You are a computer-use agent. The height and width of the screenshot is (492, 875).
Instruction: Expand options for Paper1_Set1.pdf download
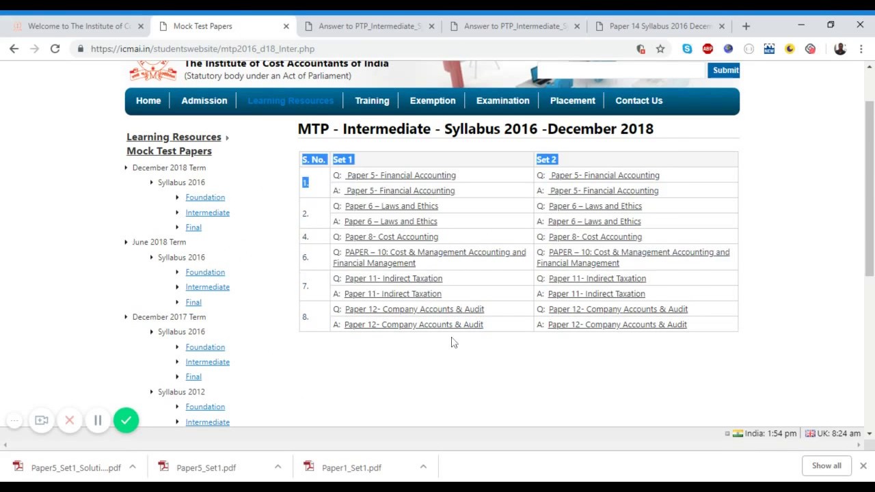423,467
